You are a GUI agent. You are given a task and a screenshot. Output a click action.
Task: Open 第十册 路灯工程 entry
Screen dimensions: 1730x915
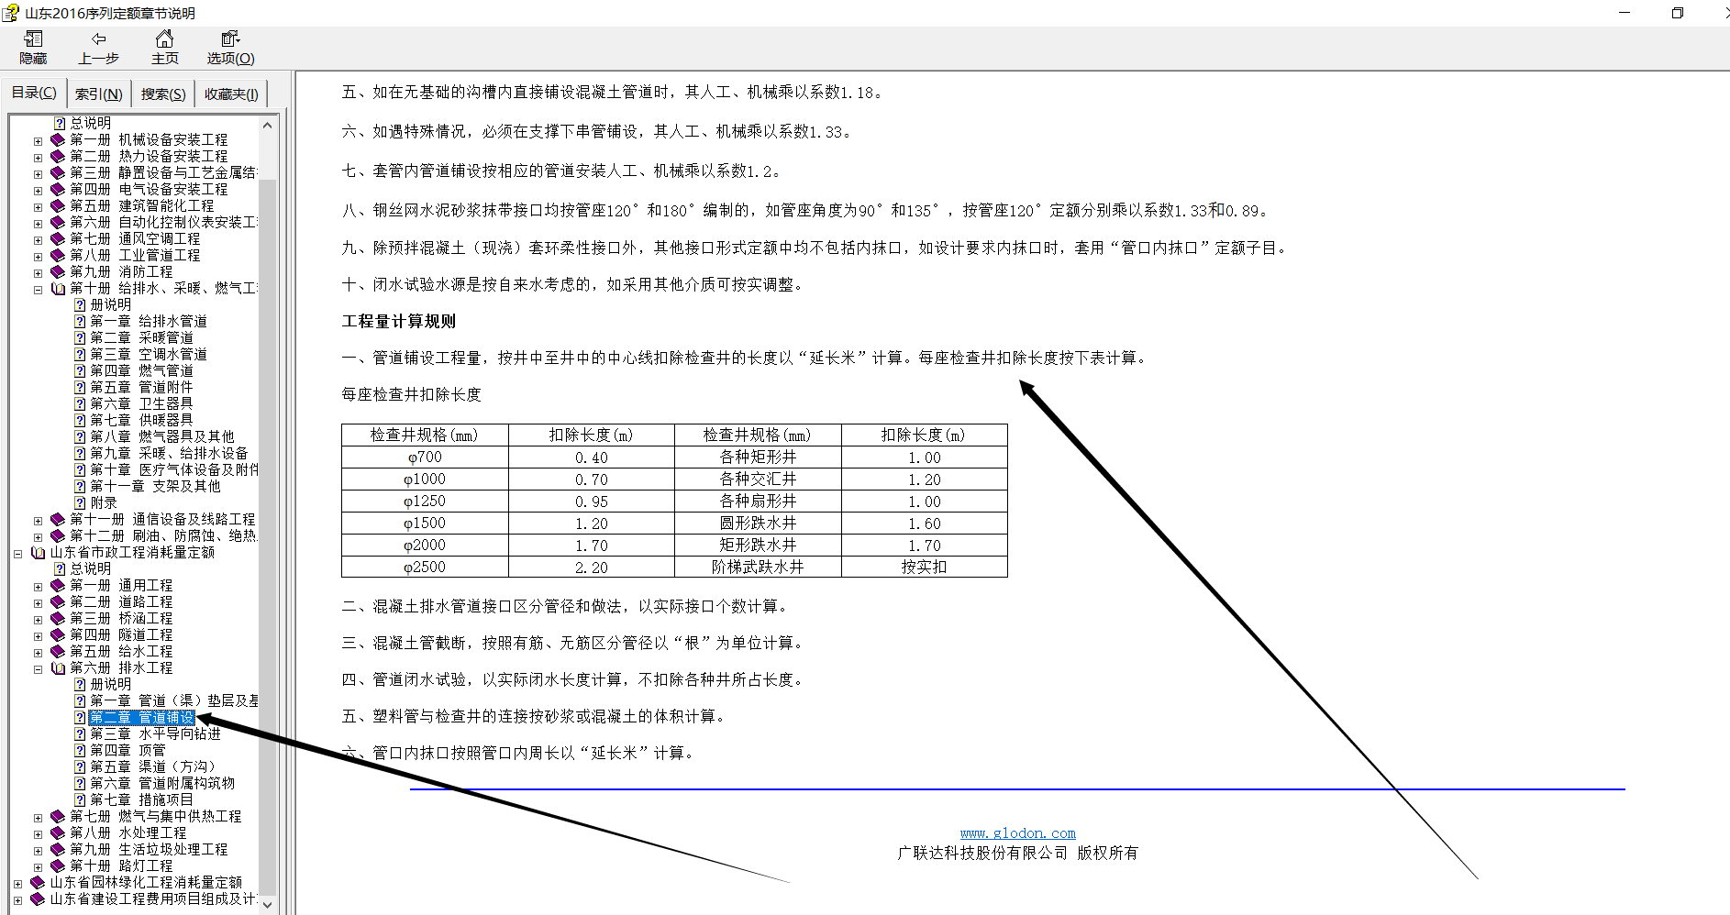[121, 865]
